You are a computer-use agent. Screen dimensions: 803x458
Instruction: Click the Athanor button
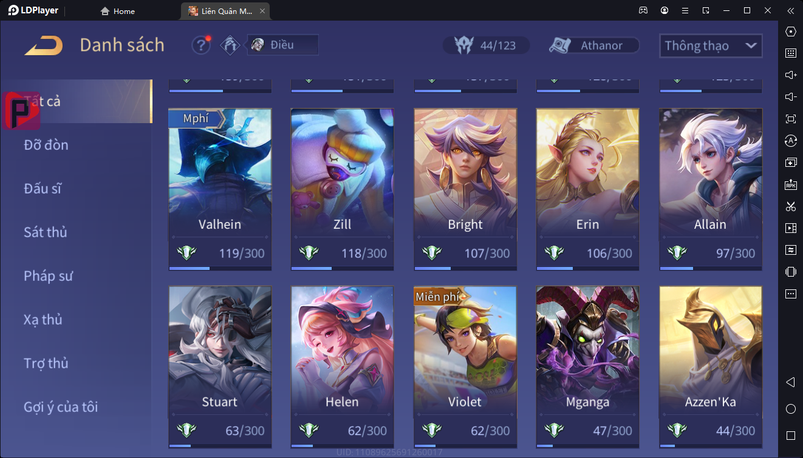(593, 45)
